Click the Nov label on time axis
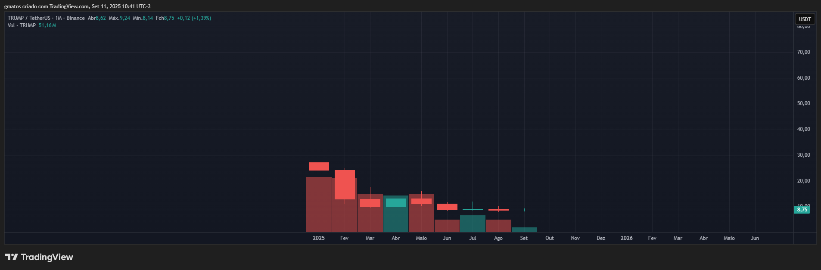Screen dimensions: 821x270 pos(575,238)
